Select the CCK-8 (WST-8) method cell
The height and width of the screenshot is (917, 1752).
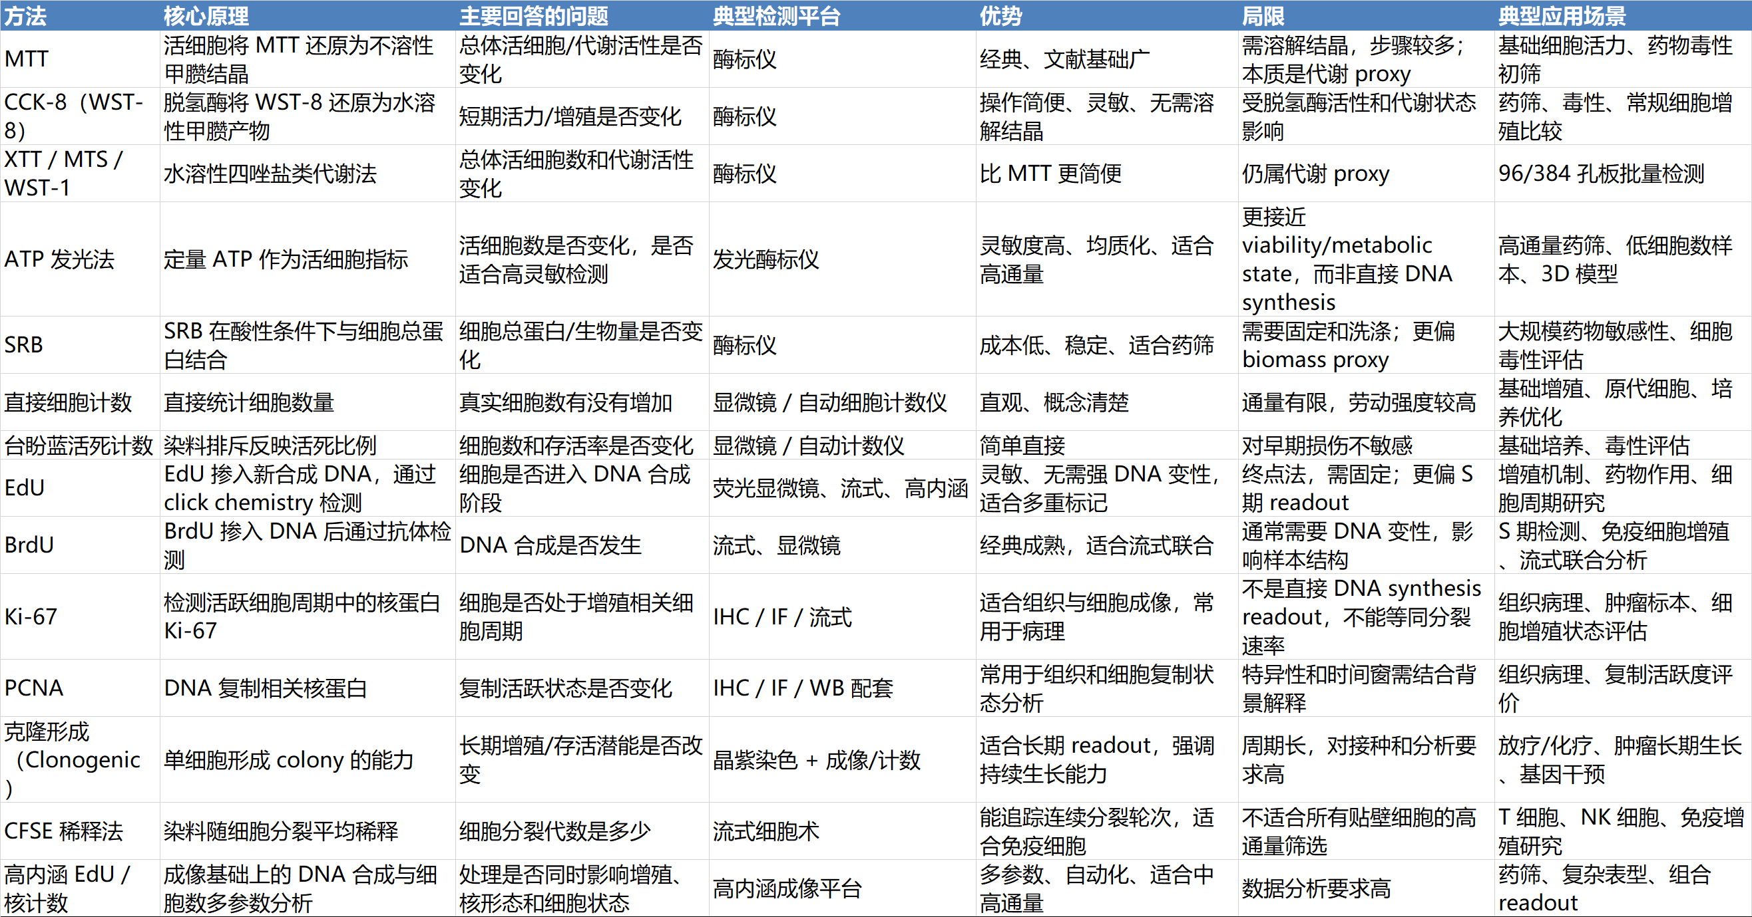73,116
